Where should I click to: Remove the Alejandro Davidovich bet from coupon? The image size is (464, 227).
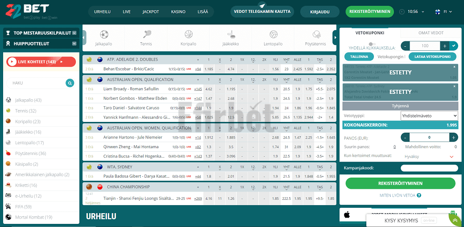point(455,86)
